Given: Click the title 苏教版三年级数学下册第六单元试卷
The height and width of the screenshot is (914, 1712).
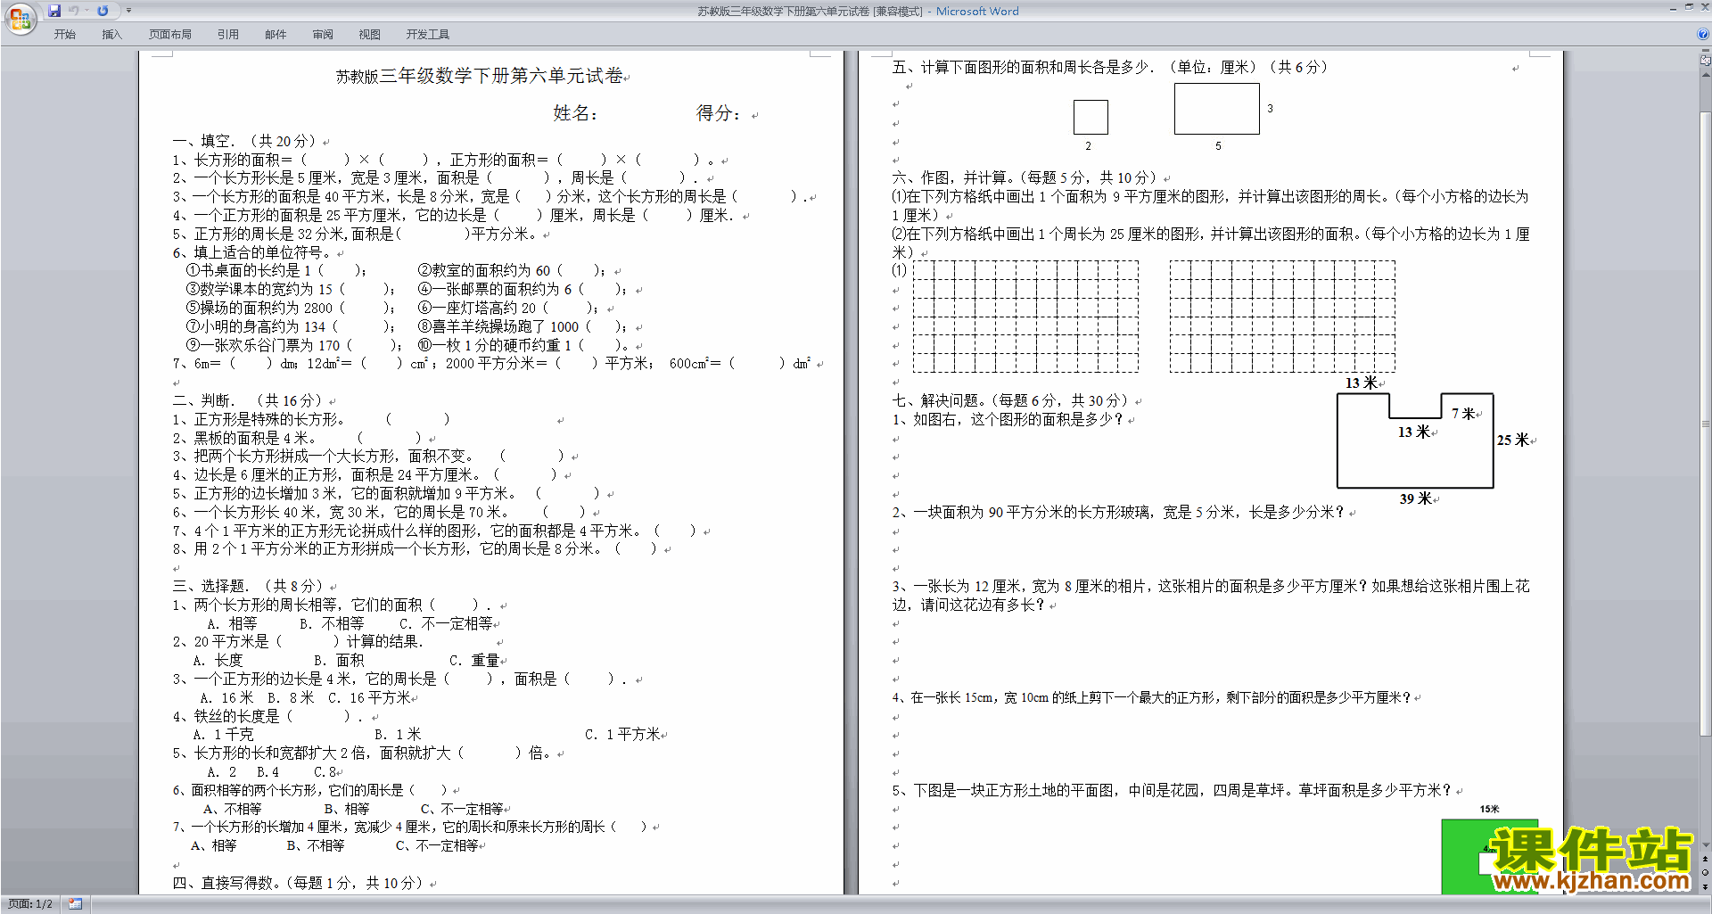Looking at the screenshot, I should 479,76.
